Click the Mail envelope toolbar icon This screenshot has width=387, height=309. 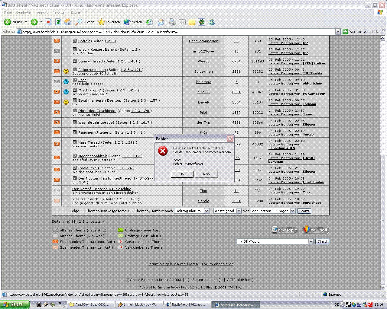click(161, 22)
